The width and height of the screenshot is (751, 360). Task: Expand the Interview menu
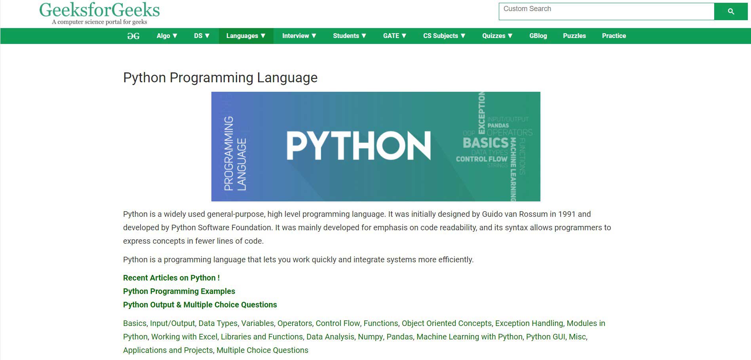point(299,36)
